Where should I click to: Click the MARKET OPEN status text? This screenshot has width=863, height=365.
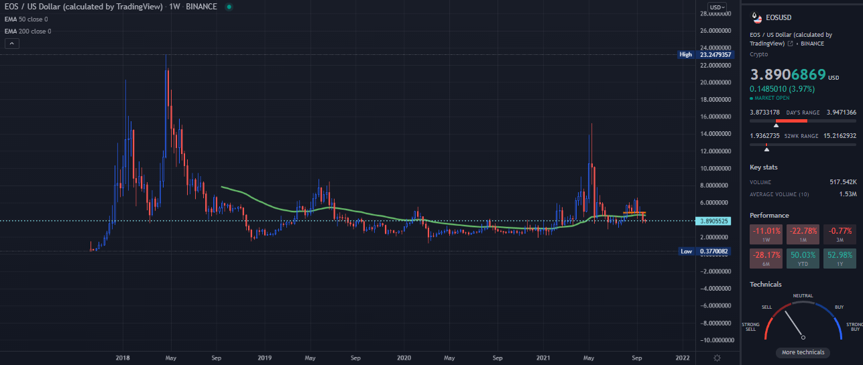pos(772,98)
